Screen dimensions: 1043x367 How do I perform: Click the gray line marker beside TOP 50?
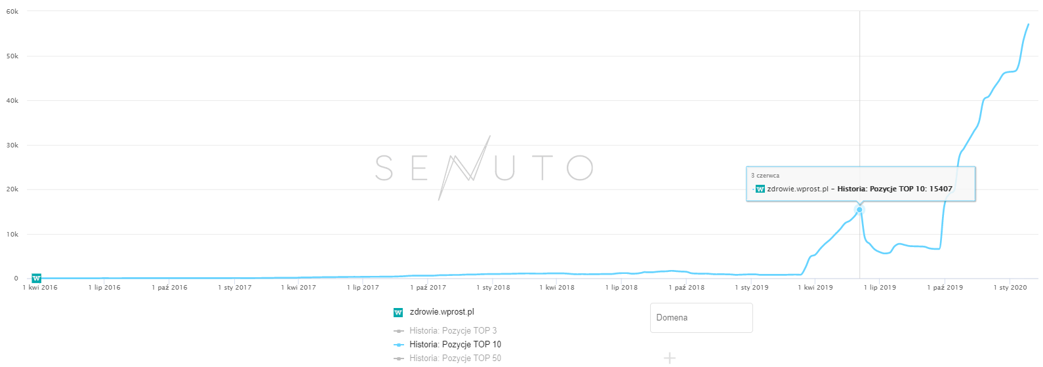pyautogui.click(x=398, y=358)
